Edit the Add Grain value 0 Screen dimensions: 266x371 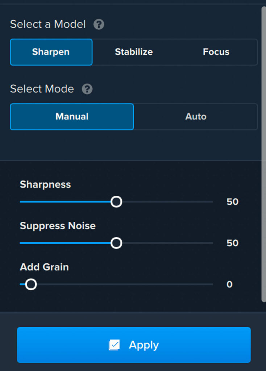pyautogui.click(x=229, y=284)
